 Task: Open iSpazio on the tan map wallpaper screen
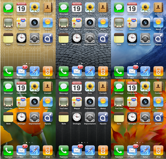click(x=48, y=38)
